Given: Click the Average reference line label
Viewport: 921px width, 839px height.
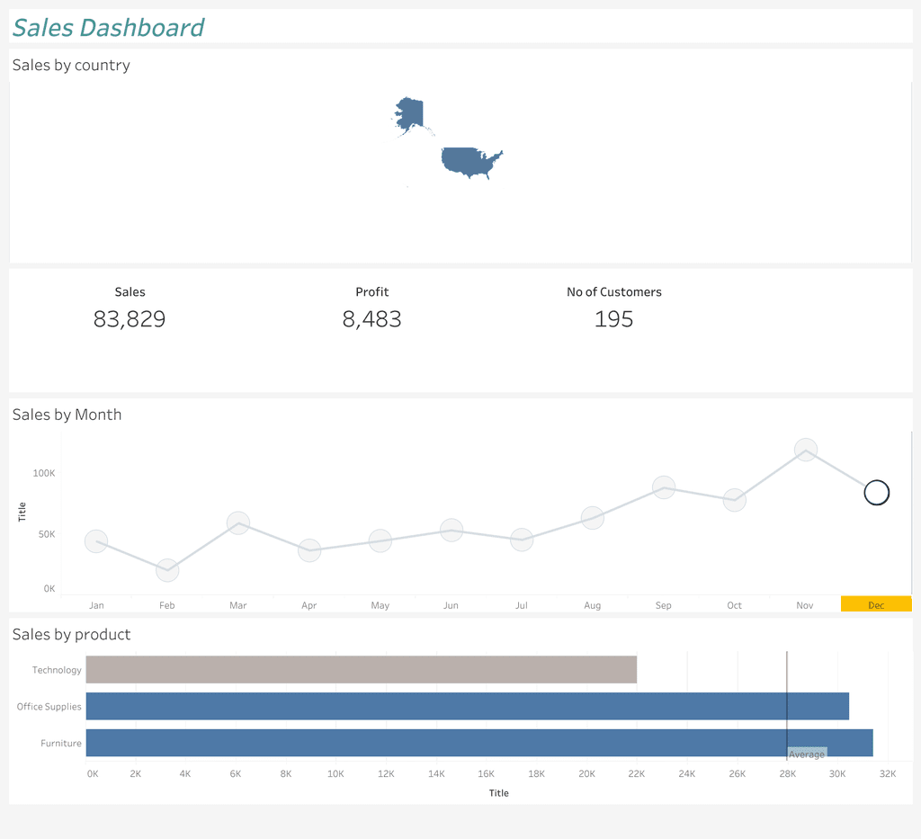Looking at the screenshot, I should (x=807, y=754).
